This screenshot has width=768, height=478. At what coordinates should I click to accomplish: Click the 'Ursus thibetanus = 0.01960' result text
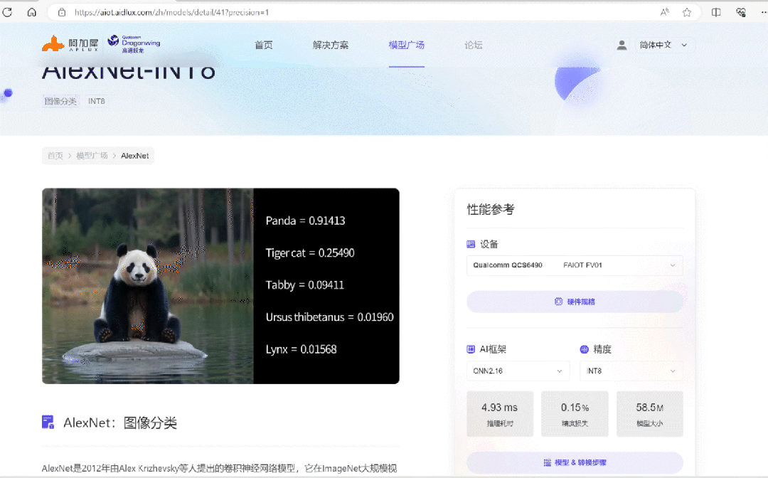click(330, 317)
